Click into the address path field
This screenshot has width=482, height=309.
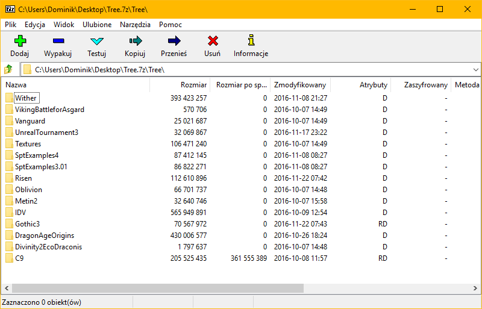[x=241, y=69]
